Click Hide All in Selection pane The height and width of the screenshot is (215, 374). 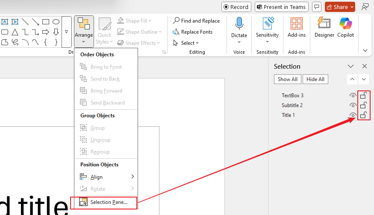(x=315, y=79)
